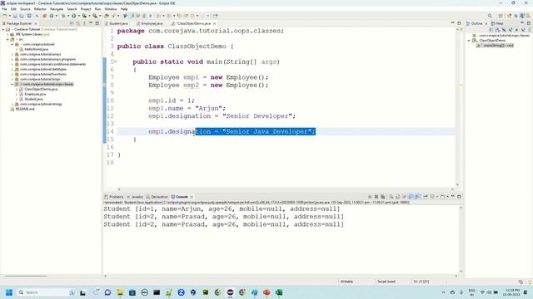Toggle Scroll Lock in Console toolbar
The width and height of the screenshot is (533, 299).
click(x=397, y=197)
